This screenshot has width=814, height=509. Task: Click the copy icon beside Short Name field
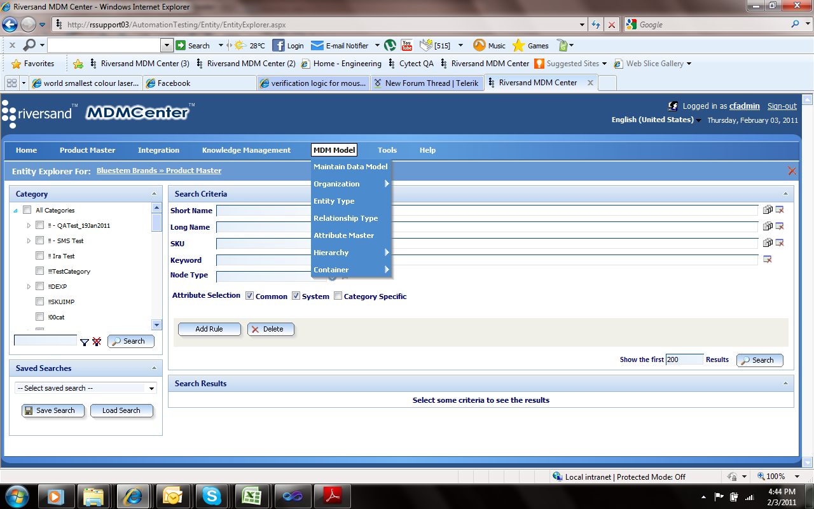coord(768,209)
